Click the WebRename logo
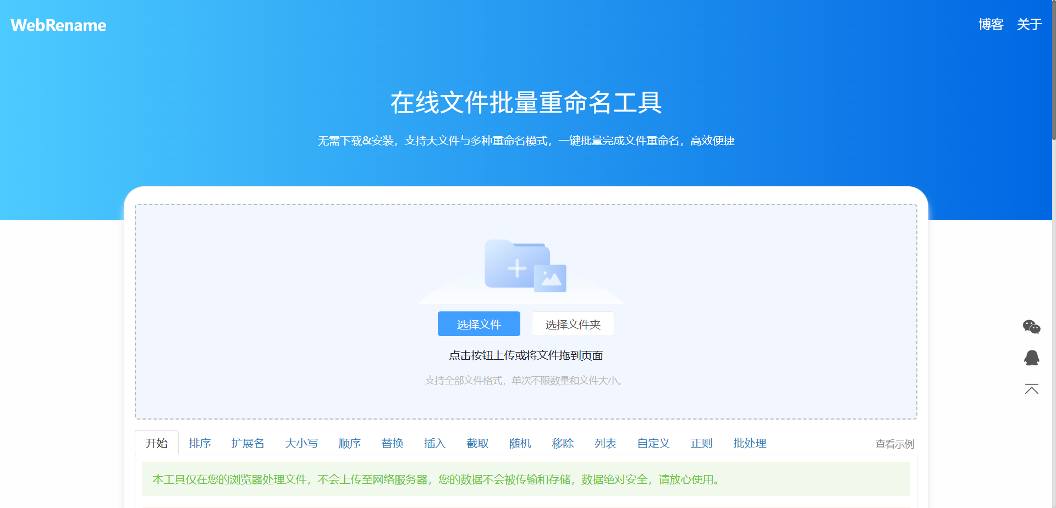 [58, 25]
